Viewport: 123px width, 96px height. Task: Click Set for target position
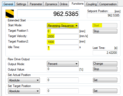coord(105,91)
